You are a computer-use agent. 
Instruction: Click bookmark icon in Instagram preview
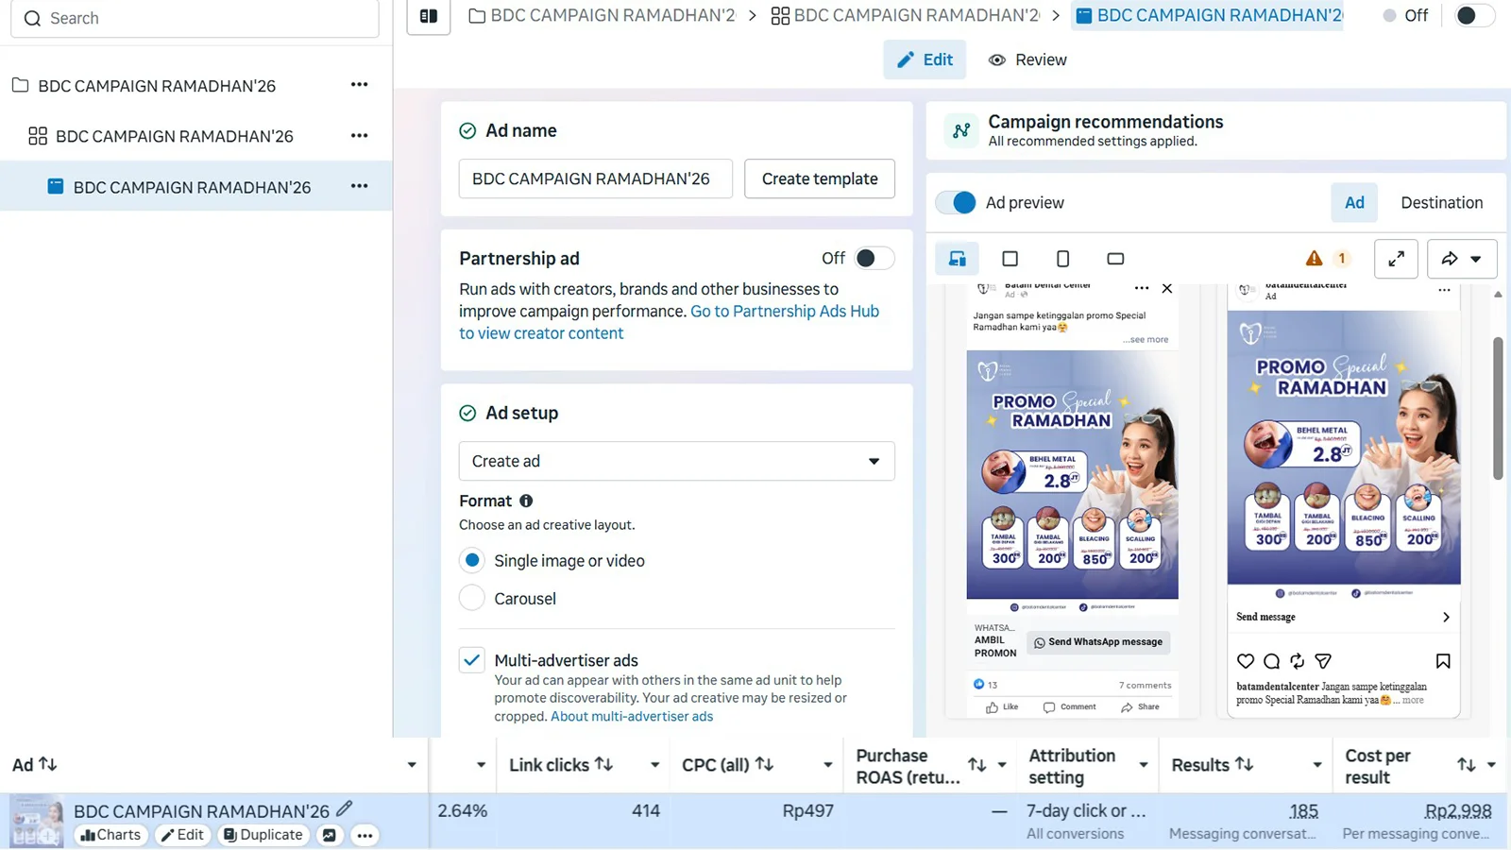1443,661
